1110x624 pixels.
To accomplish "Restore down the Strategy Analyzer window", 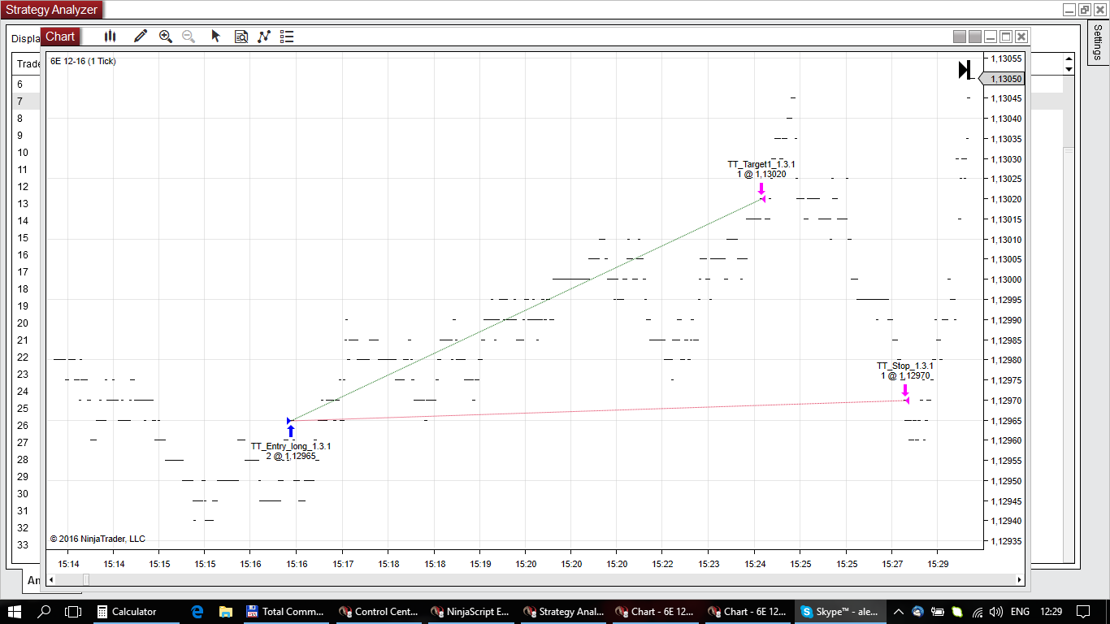I will pos(1084,10).
